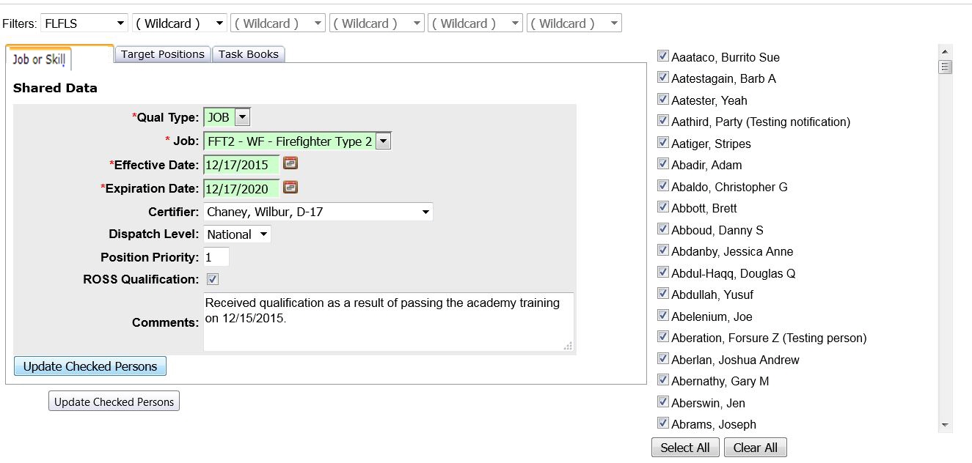Viewport: 972px width, 463px height.
Task: Uncheck the Aaataco, Burrito Sue checkbox
Action: point(663,56)
